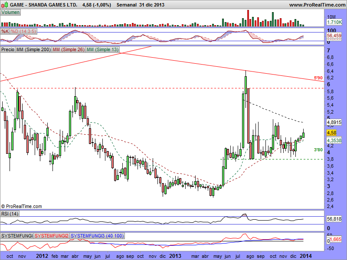Click the Precio panel label
Viewport: 347px width, 260px height.
pos(8,50)
